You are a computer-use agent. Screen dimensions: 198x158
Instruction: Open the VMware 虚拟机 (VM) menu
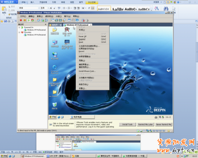(49, 16)
